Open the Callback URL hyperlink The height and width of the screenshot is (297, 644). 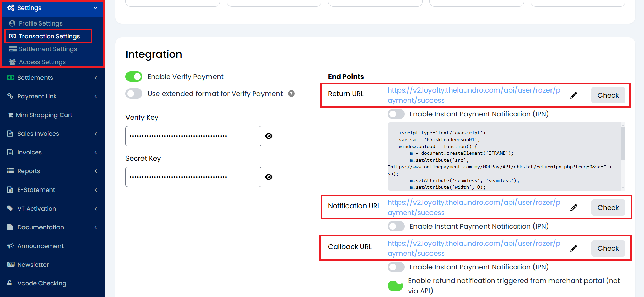(474, 248)
